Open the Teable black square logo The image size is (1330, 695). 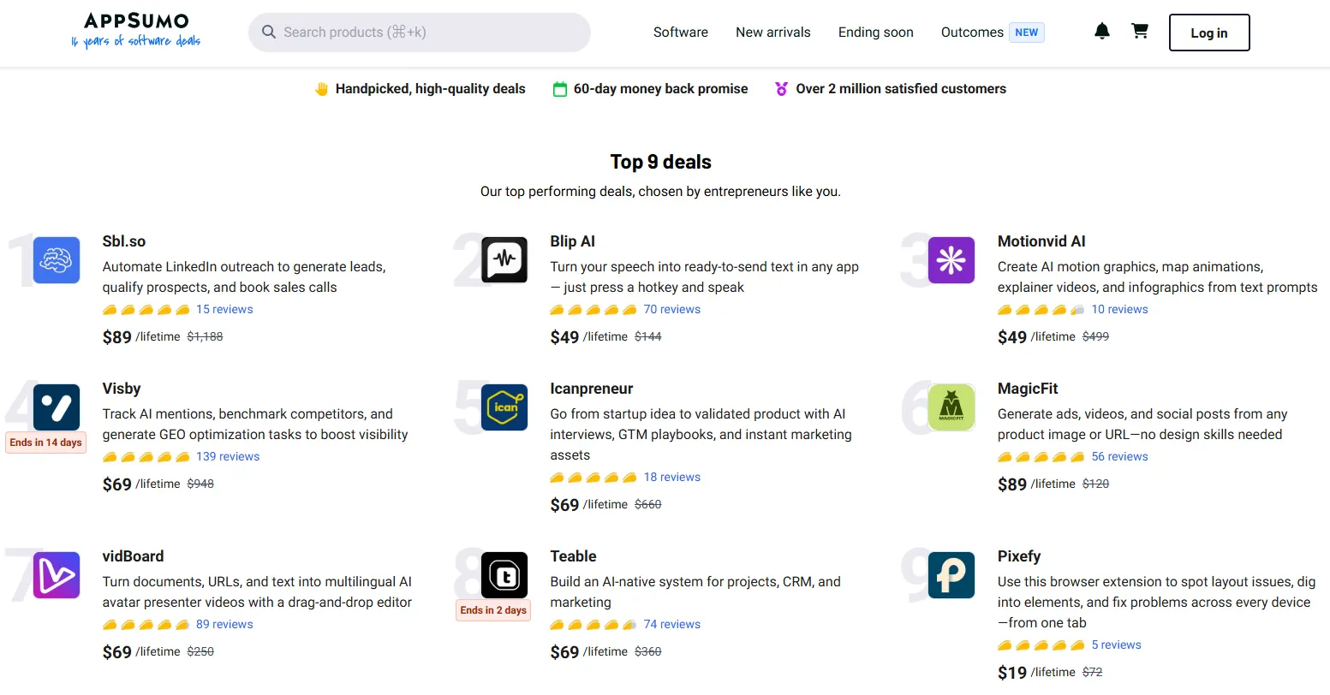[x=503, y=575]
